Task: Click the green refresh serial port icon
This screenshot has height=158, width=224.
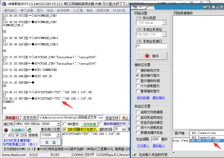Action: [x=29, y=130]
